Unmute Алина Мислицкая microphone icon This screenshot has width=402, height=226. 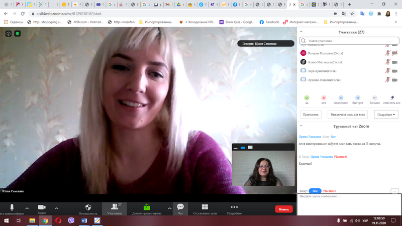(x=387, y=62)
